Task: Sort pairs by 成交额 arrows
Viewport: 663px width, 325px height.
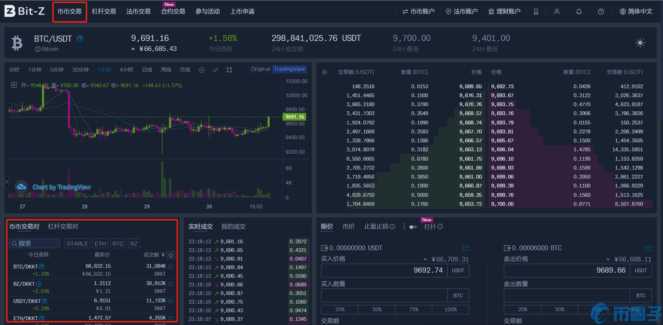Action: click(x=163, y=255)
